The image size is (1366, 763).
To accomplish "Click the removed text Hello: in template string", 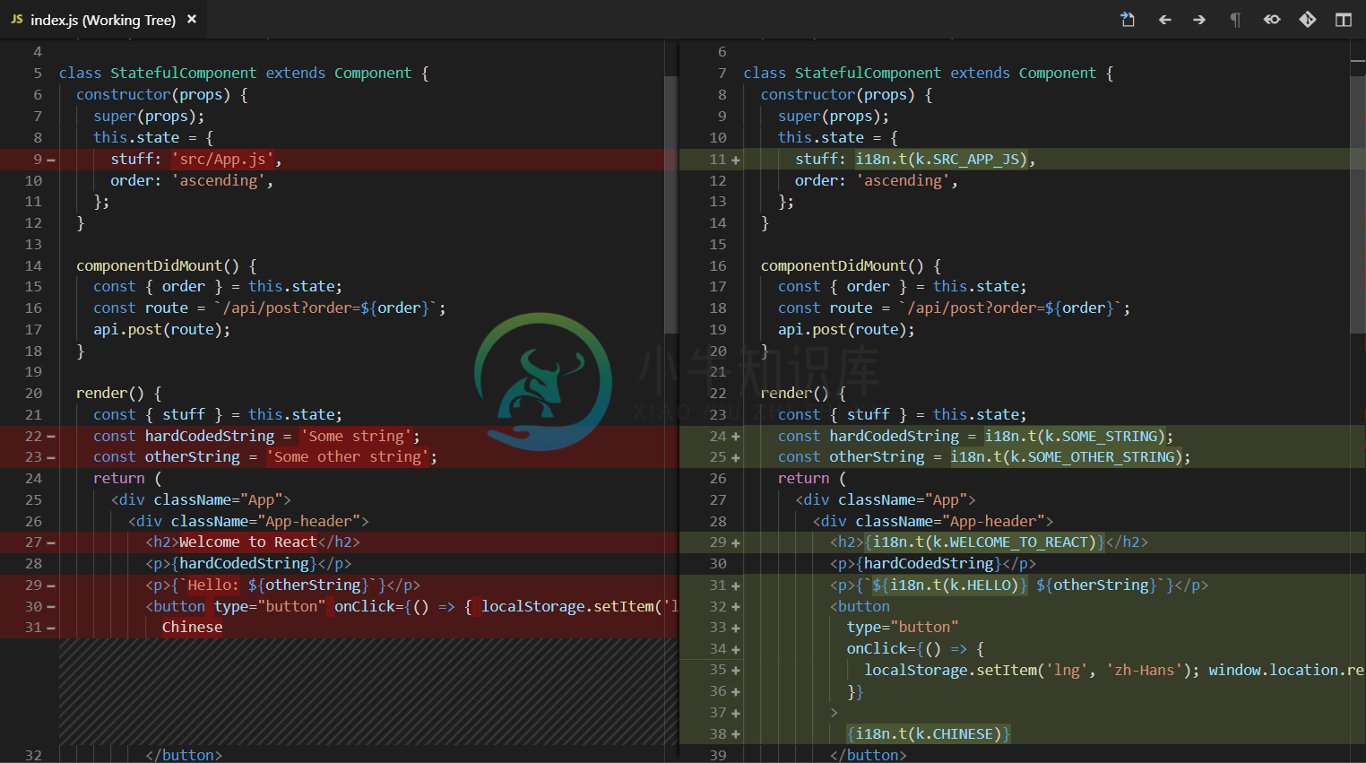I will point(213,585).
